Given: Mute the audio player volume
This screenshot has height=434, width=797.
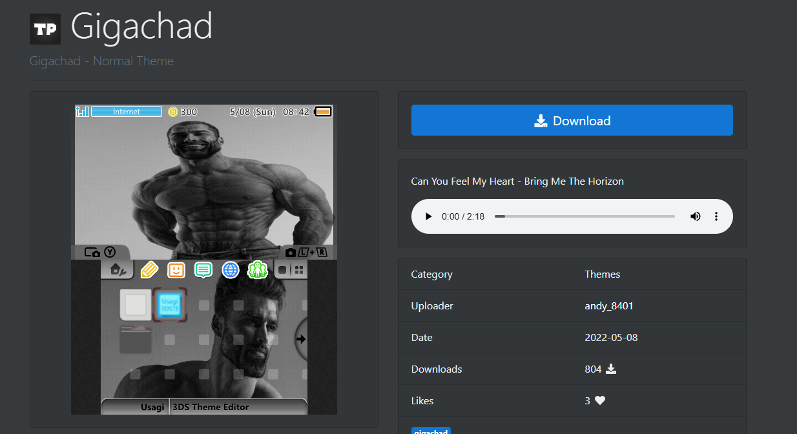Looking at the screenshot, I should coord(696,216).
